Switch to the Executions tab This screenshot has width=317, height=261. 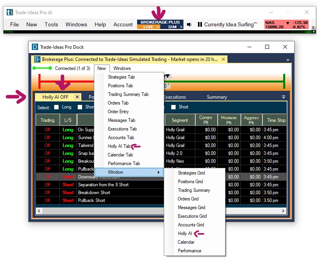tap(175, 97)
